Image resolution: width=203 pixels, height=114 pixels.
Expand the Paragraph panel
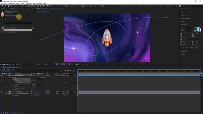click(184, 51)
